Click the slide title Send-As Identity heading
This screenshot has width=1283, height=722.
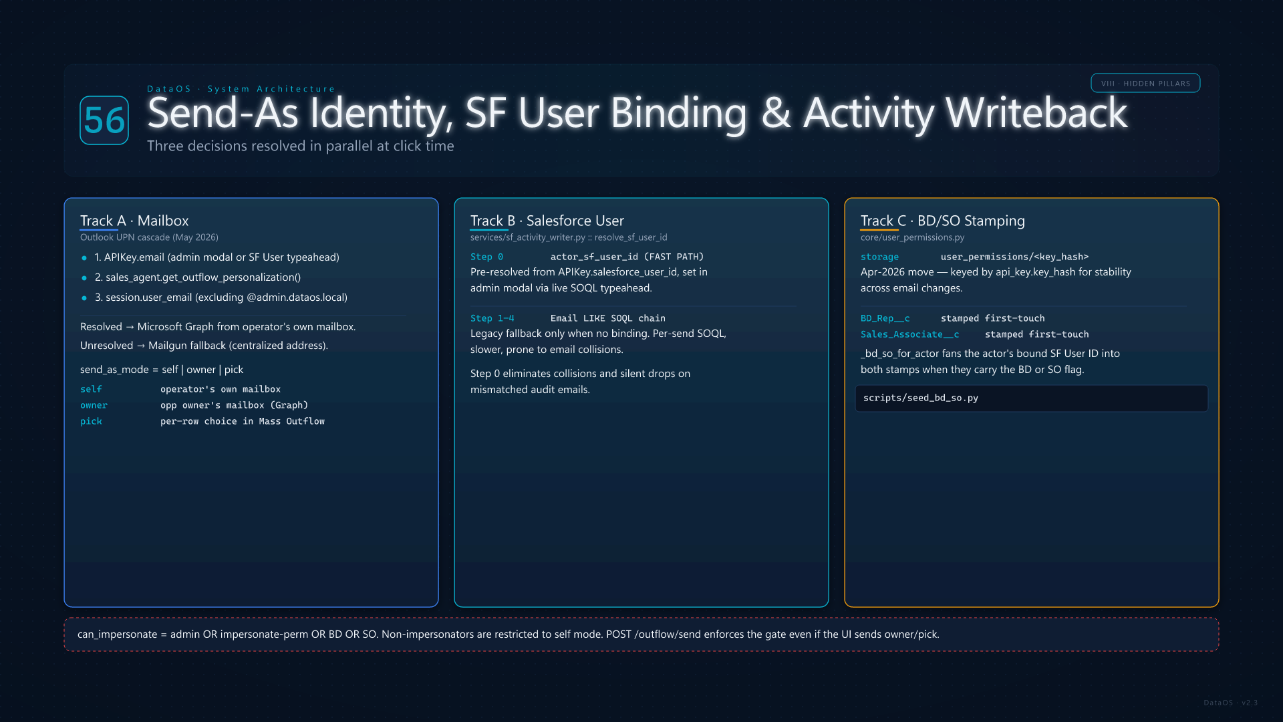tap(637, 112)
